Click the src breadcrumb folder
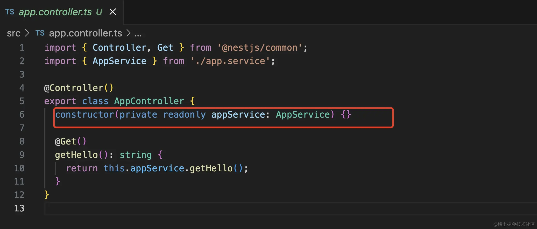 point(14,33)
